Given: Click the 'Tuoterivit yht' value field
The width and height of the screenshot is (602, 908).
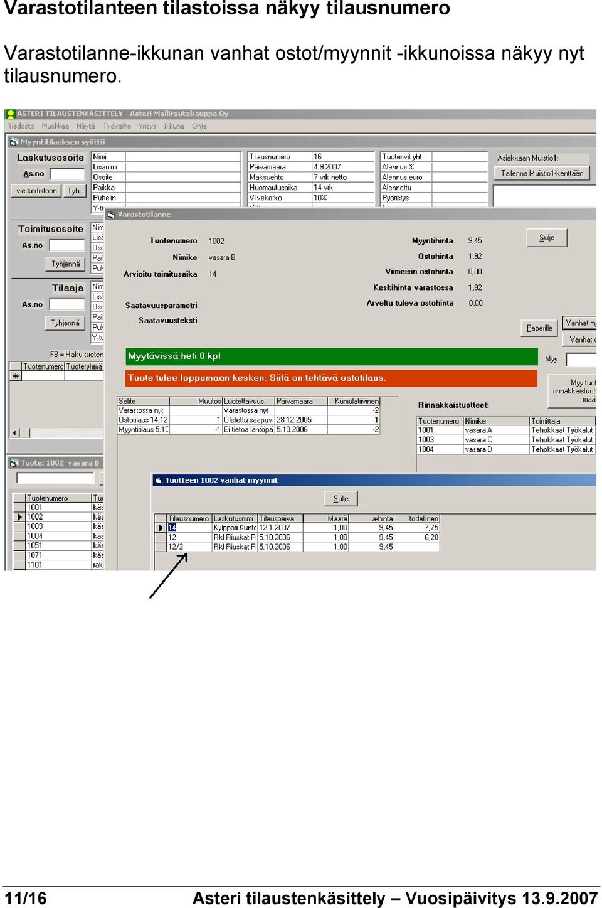Looking at the screenshot, I should tap(459, 157).
